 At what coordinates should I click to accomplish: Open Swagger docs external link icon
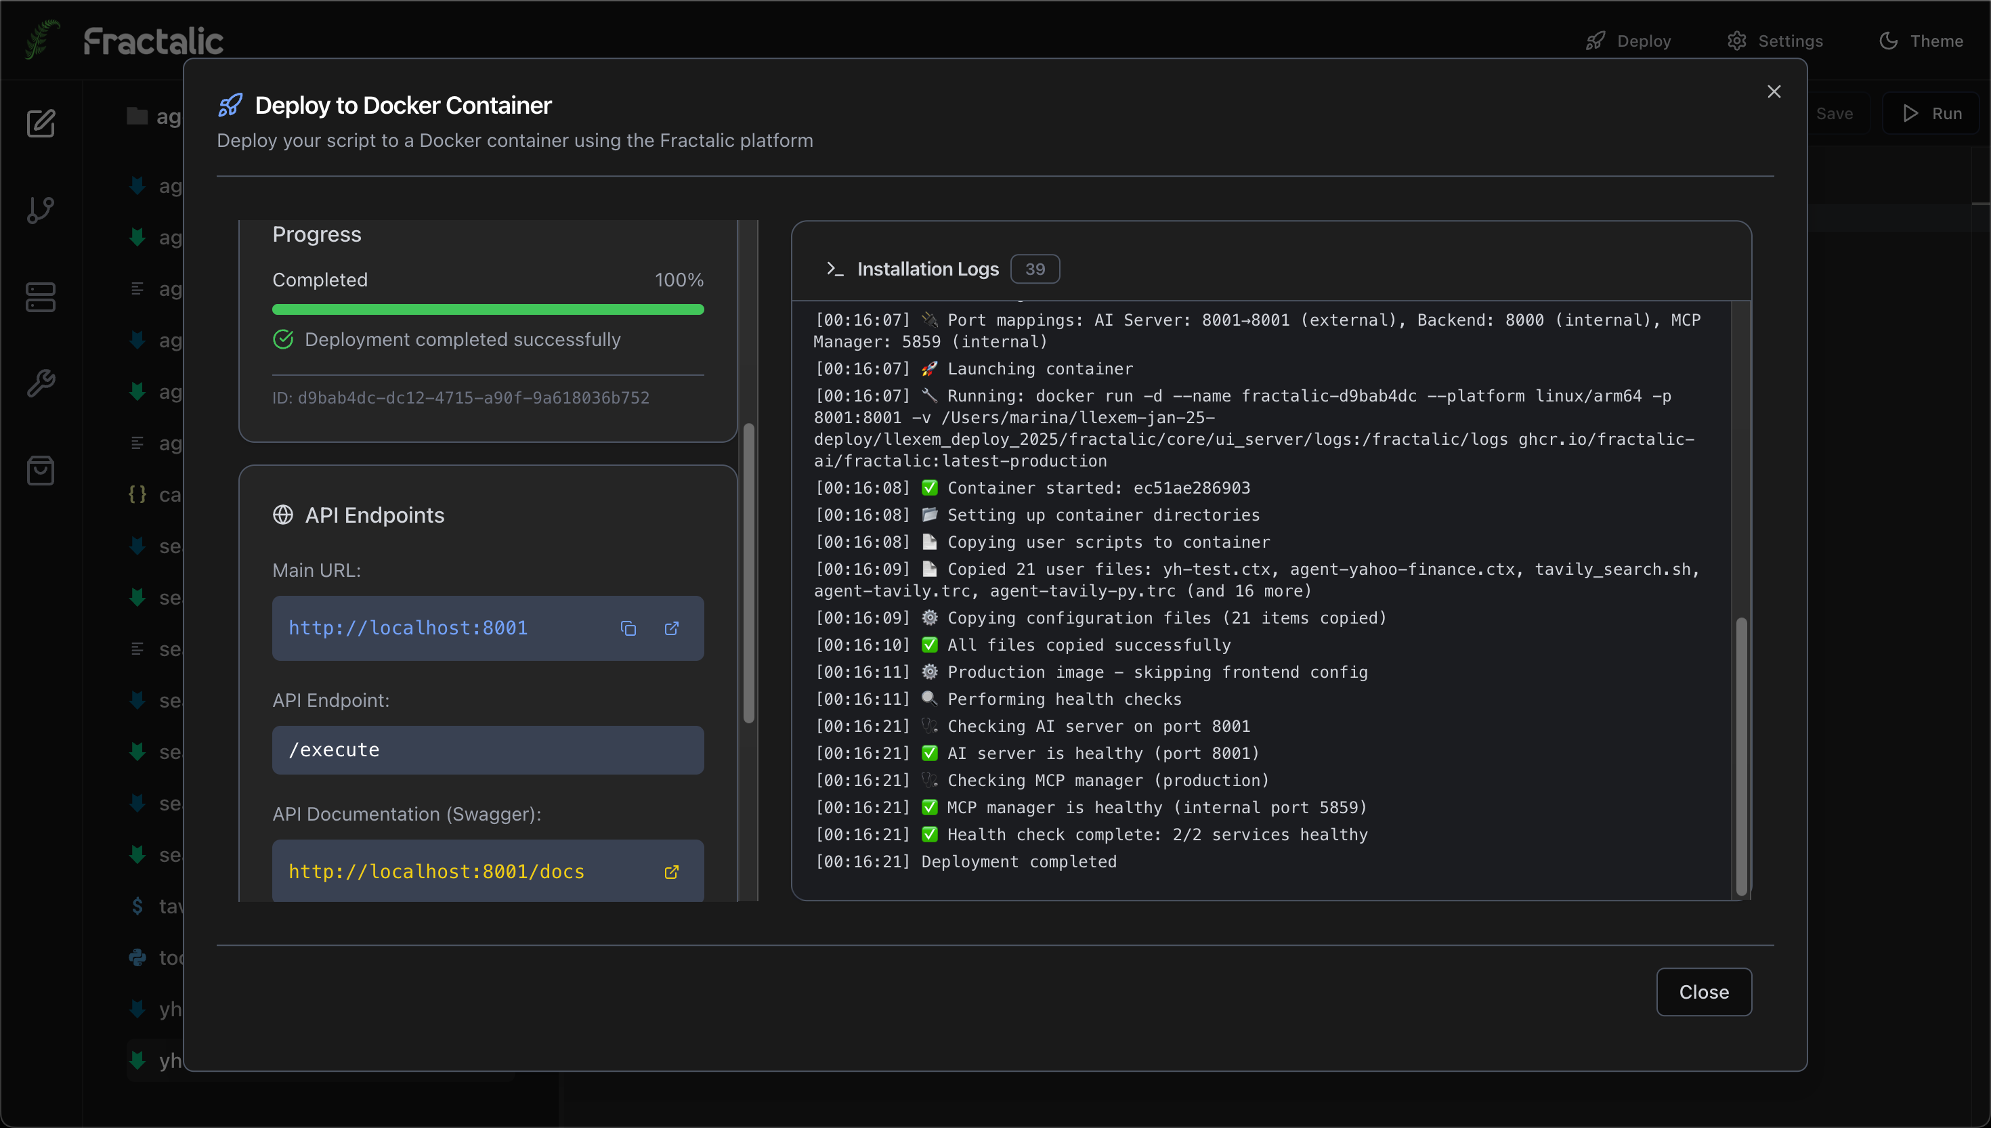(x=672, y=872)
